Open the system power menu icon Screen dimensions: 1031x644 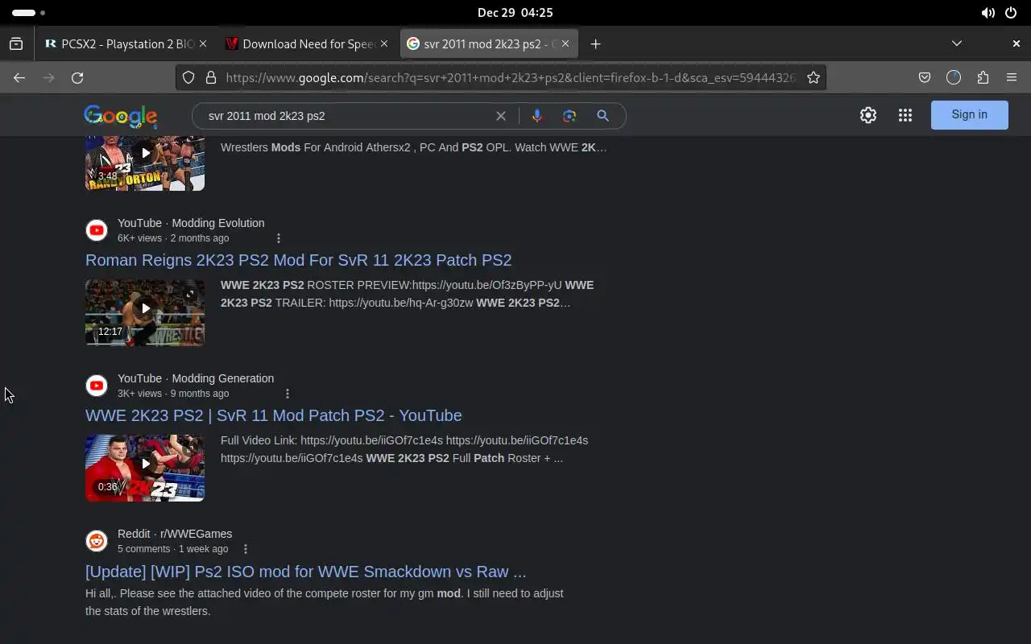pyautogui.click(x=1011, y=13)
